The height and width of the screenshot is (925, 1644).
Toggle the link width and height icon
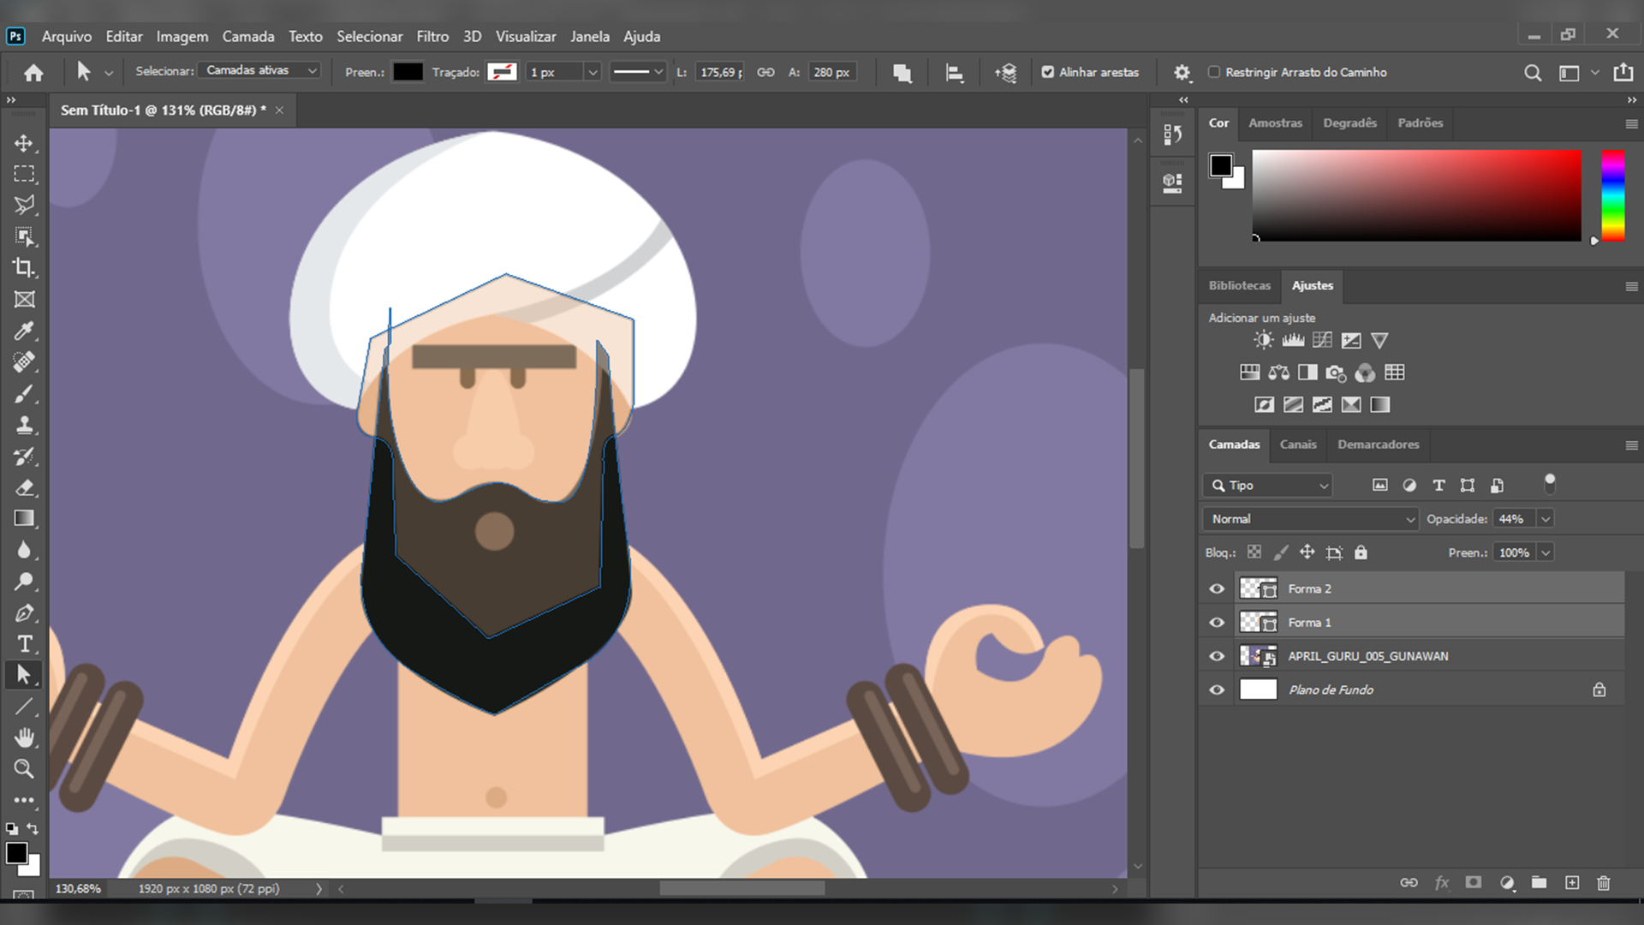(765, 72)
